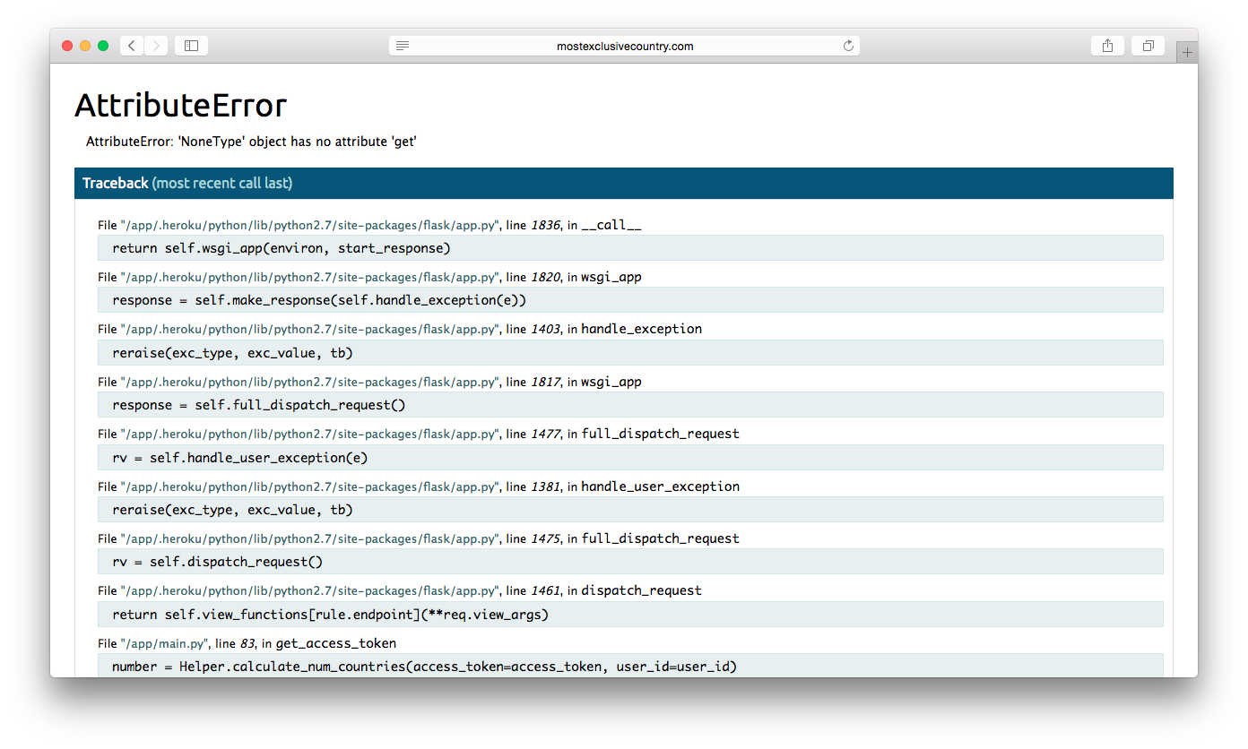Open frame line 1403 in handle_exception
This screenshot has width=1248, height=749.
coord(400,329)
